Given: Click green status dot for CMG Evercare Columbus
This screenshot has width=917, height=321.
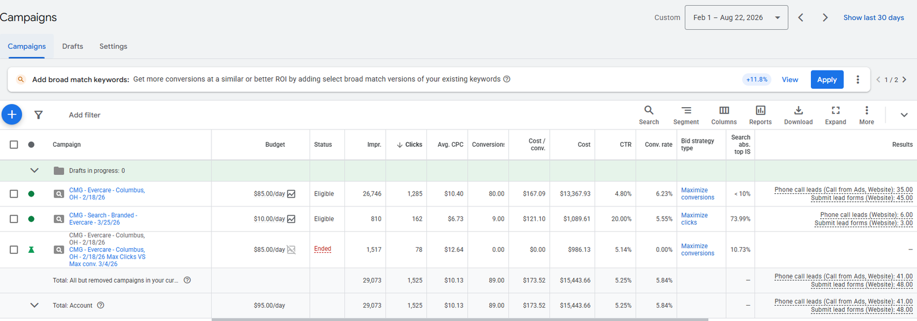Looking at the screenshot, I should [32, 194].
